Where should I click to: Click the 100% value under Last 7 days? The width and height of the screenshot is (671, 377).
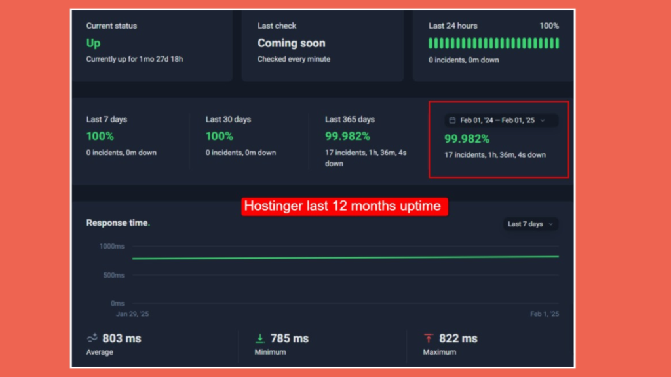pyautogui.click(x=100, y=136)
